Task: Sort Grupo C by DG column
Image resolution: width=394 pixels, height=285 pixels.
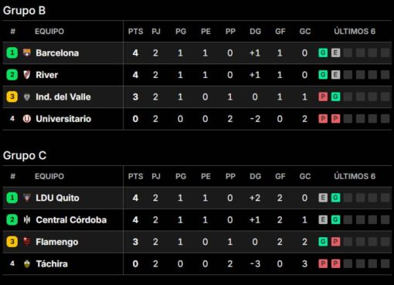Action: [255, 176]
